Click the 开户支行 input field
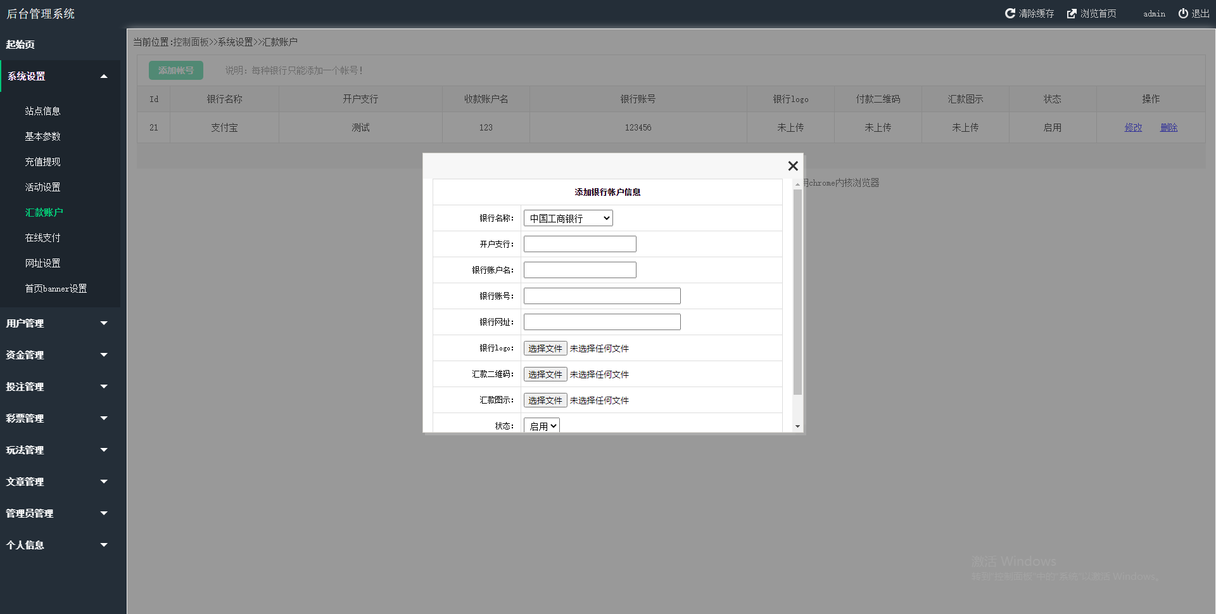Image resolution: width=1216 pixels, height=614 pixels. [579, 244]
